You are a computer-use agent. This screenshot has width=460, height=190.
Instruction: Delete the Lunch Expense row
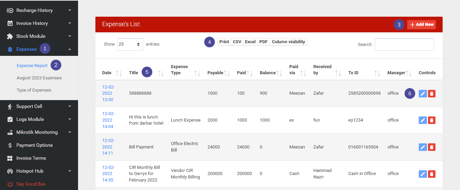pyautogui.click(x=431, y=120)
